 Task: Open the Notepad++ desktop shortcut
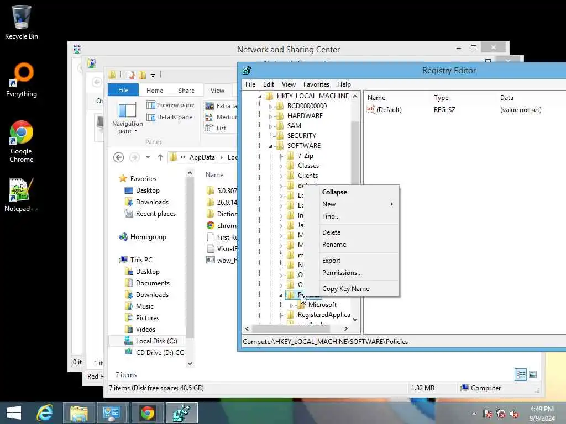click(22, 195)
